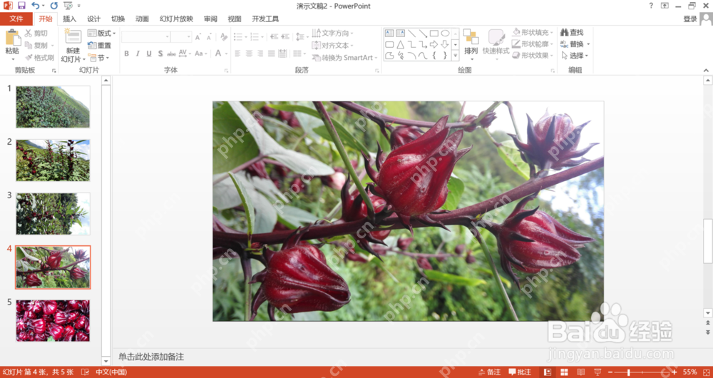The width and height of the screenshot is (713, 378).
Task: Click the user account avatar icon
Action: click(706, 19)
